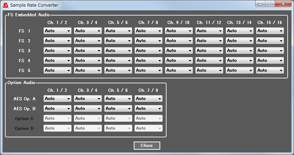Click disabled Option C Ch. 1 / 2 dropdown
This screenshot has width=294, height=155.
coord(58,118)
